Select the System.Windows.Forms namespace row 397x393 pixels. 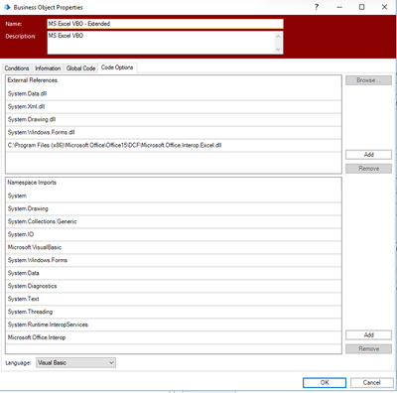pyautogui.click(x=174, y=260)
